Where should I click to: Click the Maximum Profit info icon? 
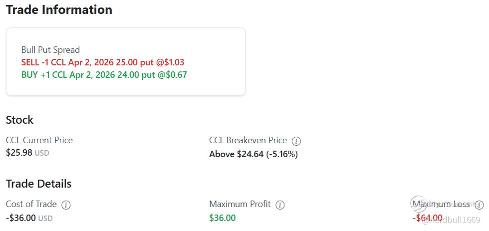click(x=280, y=205)
